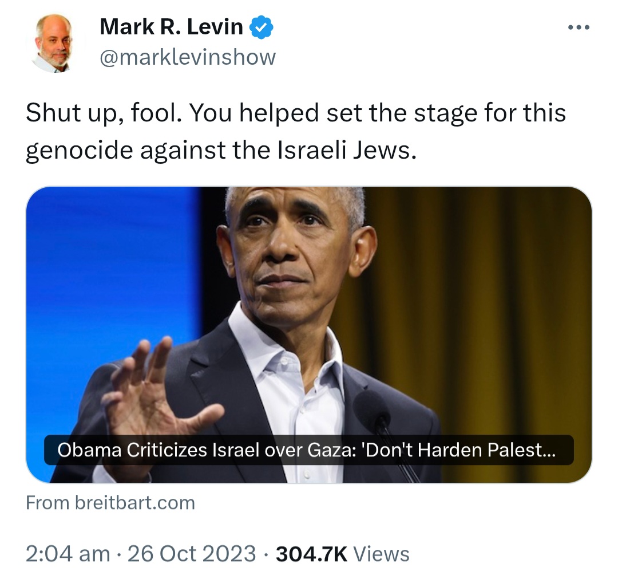Open the three-dot more options menu
Viewport: 618px width, 583px height.
tap(579, 27)
